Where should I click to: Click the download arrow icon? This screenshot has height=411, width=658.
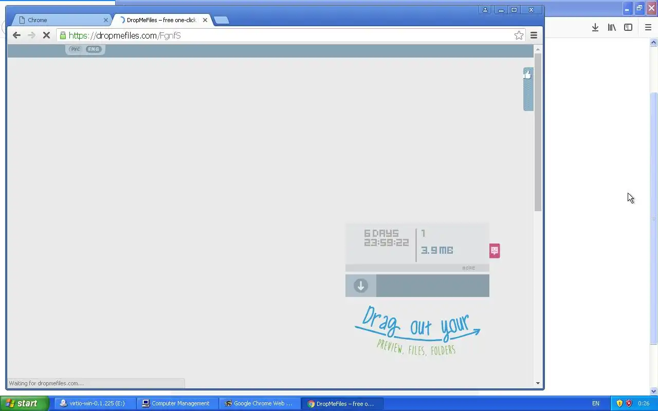tap(361, 286)
